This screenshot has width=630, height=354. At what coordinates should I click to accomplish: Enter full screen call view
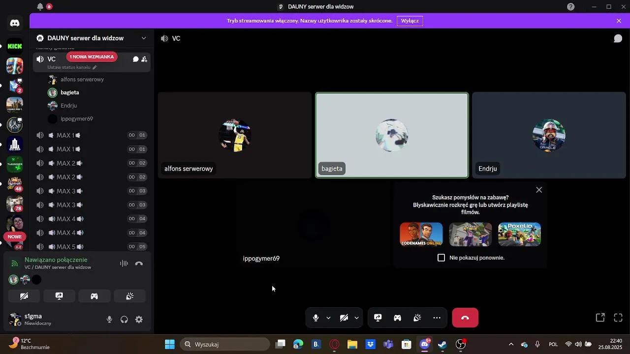click(618, 318)
